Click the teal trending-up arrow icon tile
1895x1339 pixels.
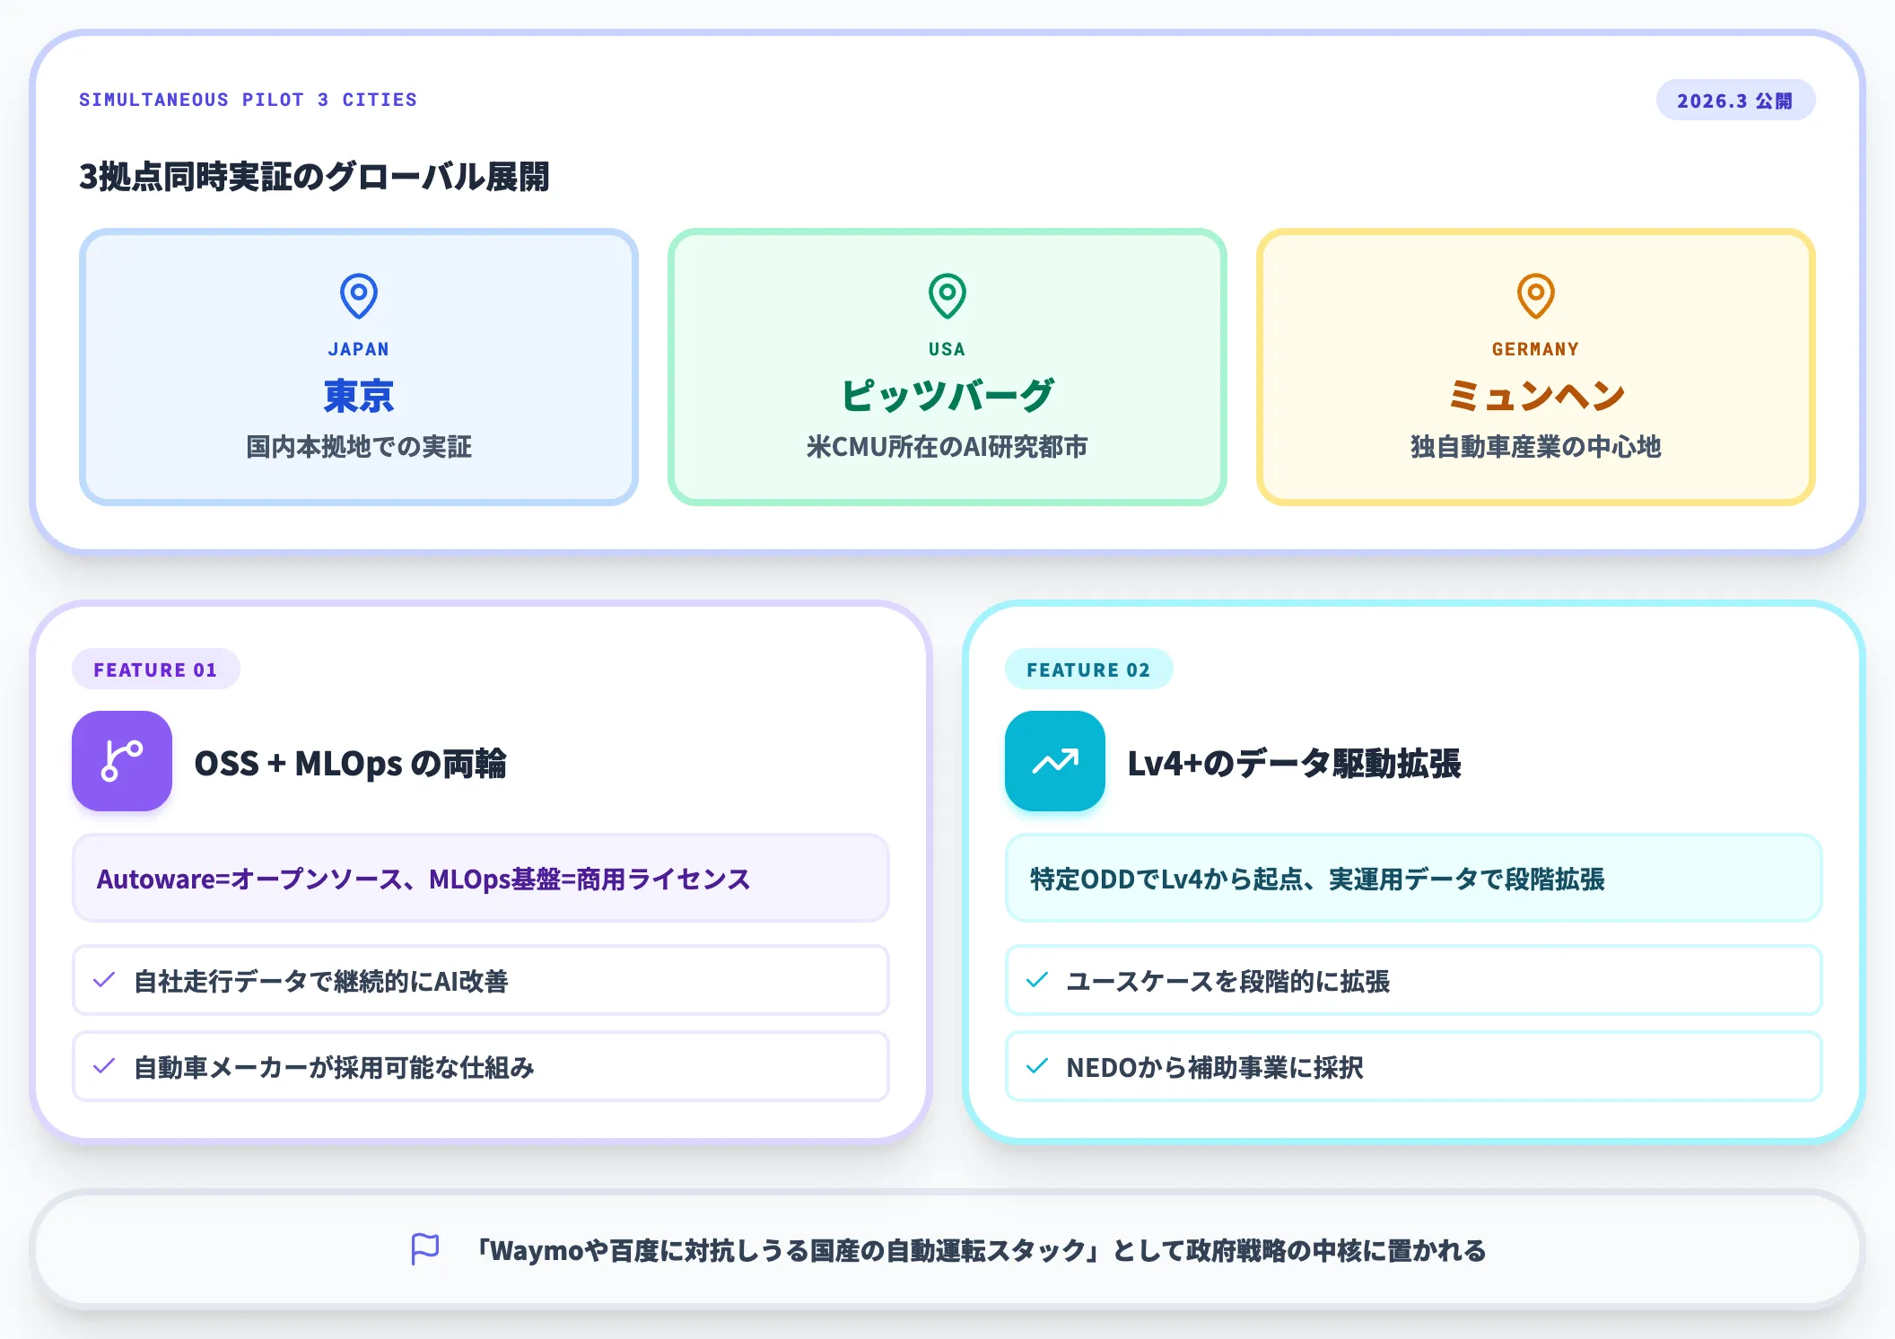[x=1055, y=761]
